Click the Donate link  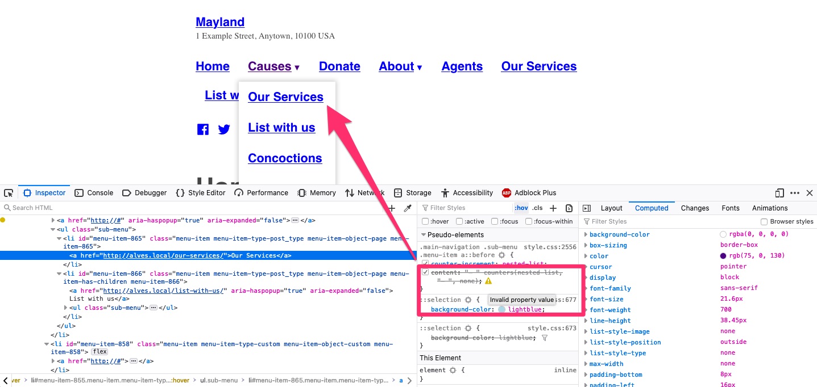(x=339, y=66)
